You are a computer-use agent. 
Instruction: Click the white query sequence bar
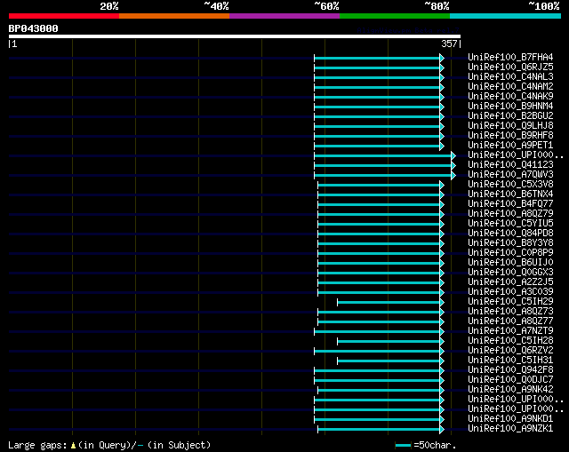235,36
